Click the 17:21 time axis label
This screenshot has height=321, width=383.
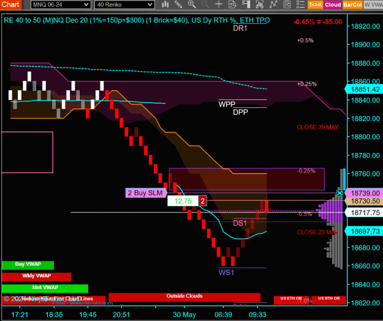(20, 315)
